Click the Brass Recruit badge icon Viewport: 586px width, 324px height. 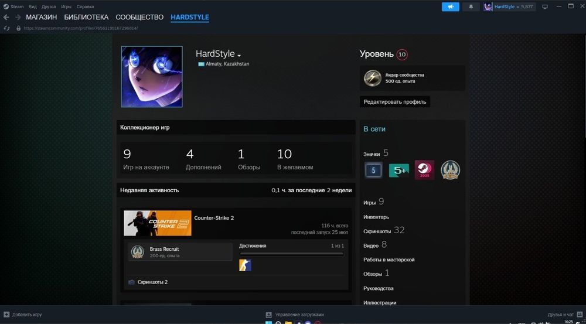[138, 252]
